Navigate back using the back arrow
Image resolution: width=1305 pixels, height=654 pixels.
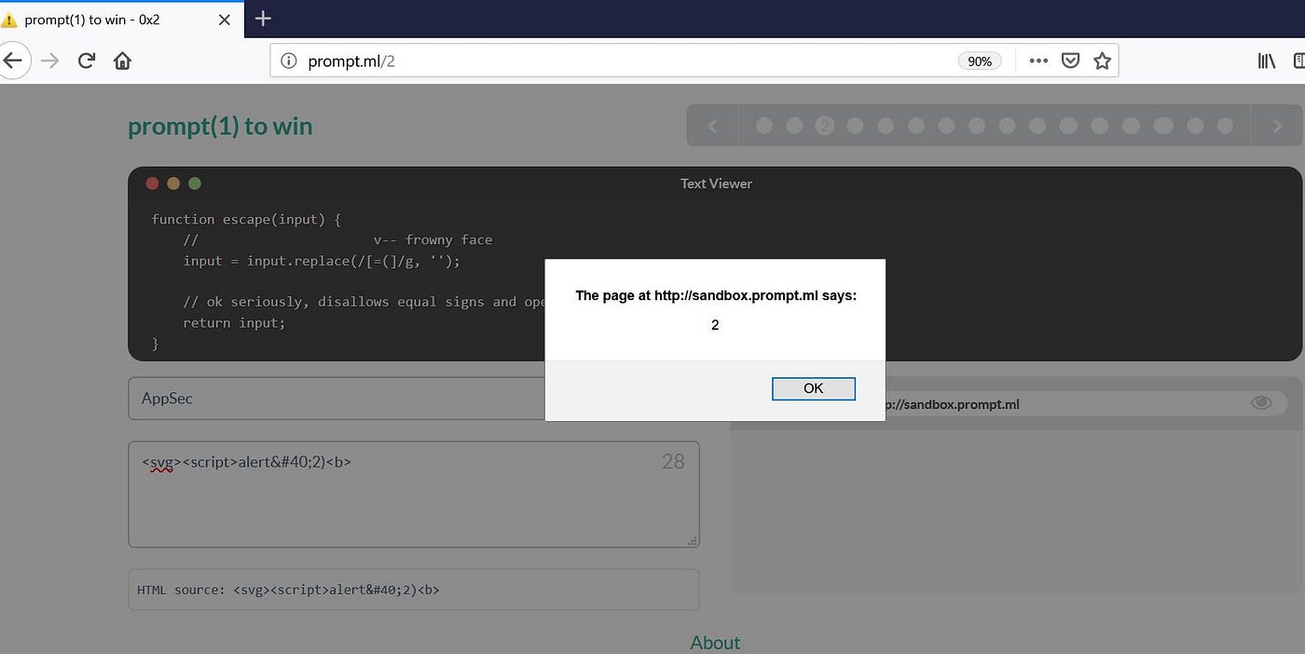pos(15,60)
